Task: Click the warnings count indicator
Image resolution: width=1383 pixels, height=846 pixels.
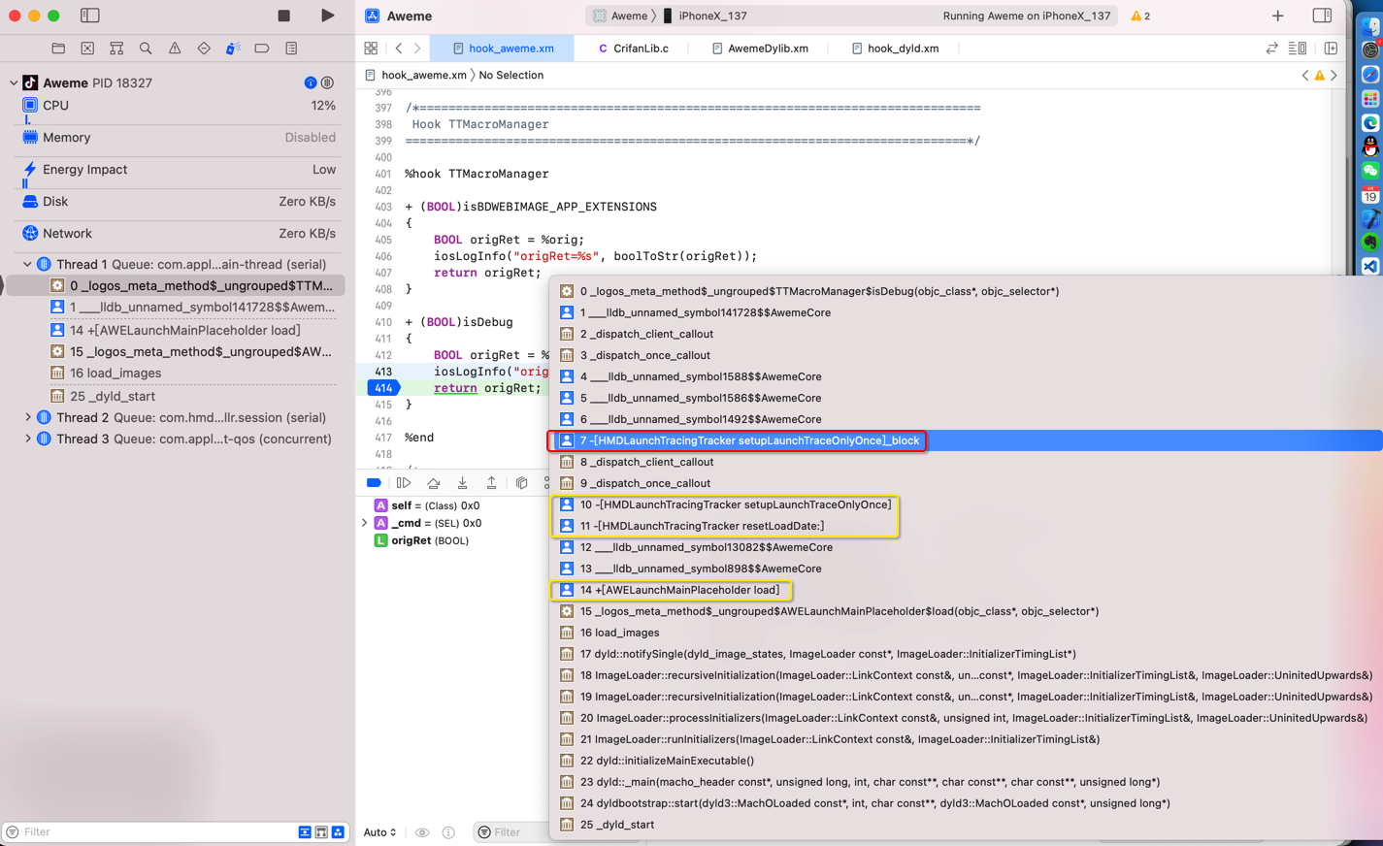Action: 1140,16
